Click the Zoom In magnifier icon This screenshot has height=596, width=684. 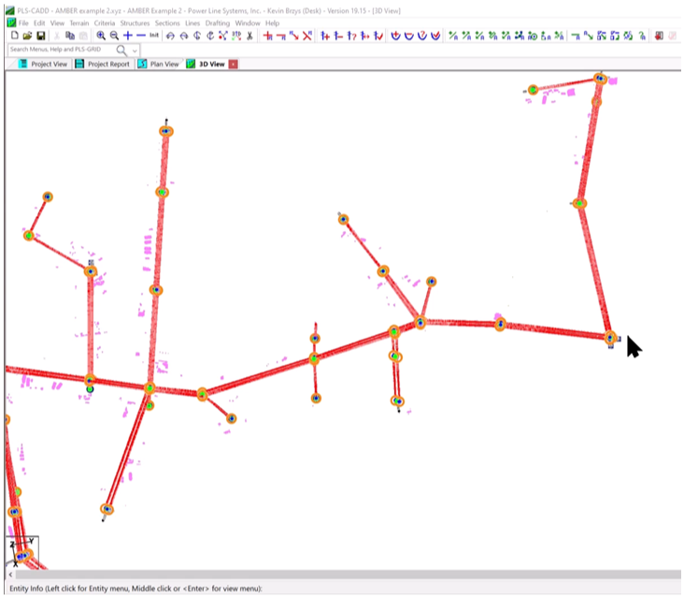(x=101, y=36)
